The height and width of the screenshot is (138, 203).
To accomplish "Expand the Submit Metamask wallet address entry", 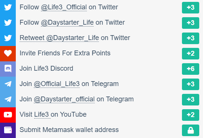I will (x=101, y=130).
